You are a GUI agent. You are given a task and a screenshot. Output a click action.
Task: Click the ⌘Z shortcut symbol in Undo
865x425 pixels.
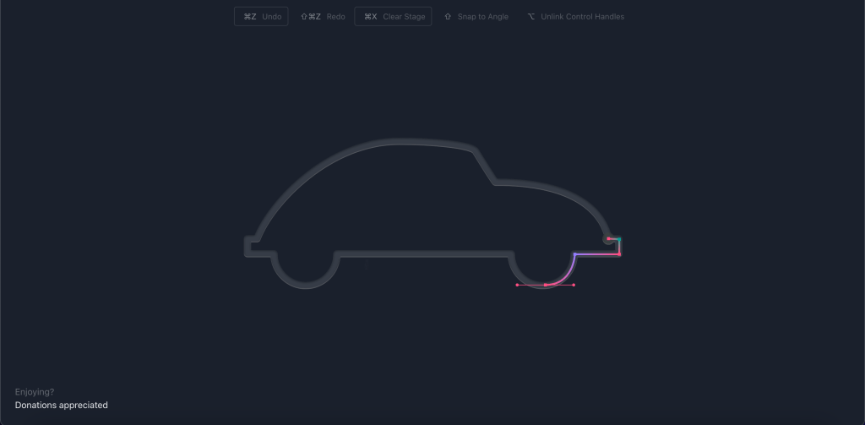click(250, 17)
